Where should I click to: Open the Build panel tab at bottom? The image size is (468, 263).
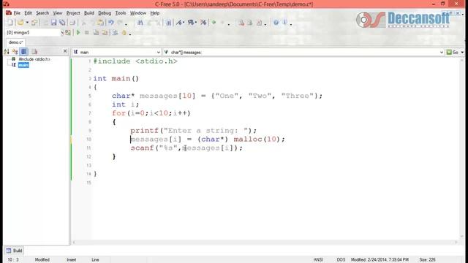click(x=15, y=251)
